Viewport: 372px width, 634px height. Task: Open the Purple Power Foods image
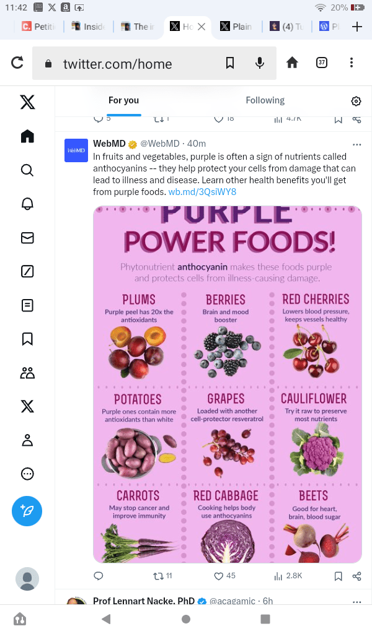[x=227, y=384]
